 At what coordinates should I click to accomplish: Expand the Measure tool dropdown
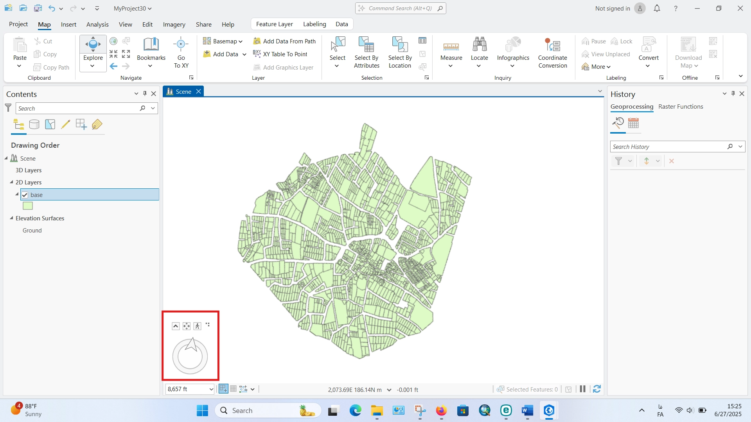451,66
